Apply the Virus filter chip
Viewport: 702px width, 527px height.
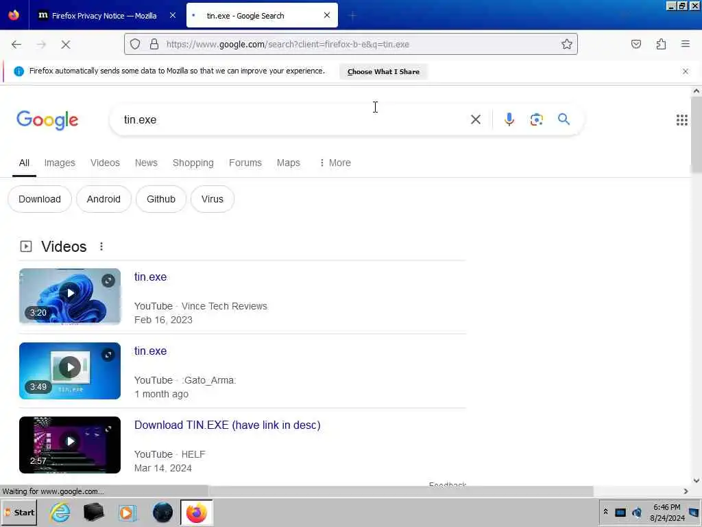coord(213,199)
